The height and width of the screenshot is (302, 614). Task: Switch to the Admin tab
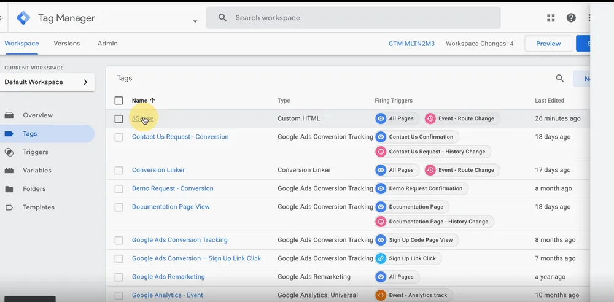coord(107,44)
